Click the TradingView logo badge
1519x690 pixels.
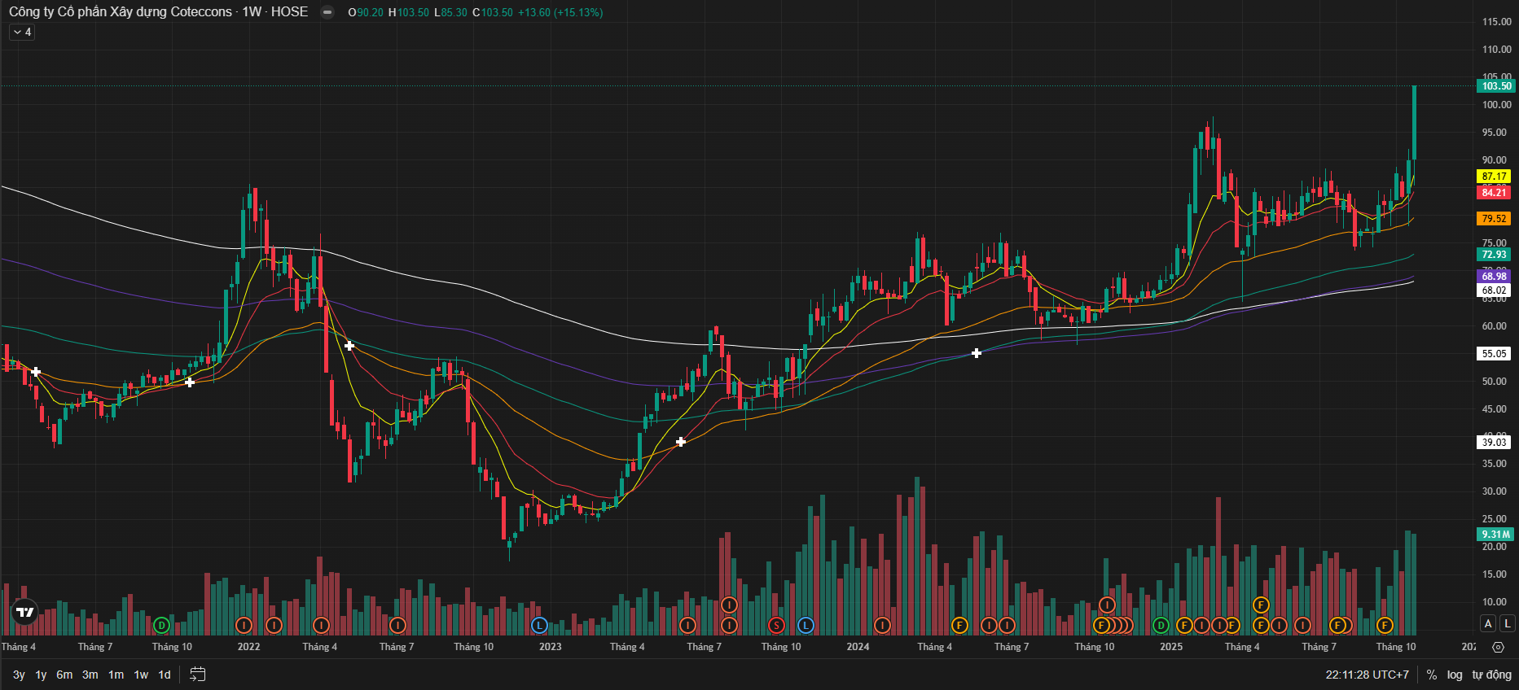pyautogui.click(x=25, y=613)
